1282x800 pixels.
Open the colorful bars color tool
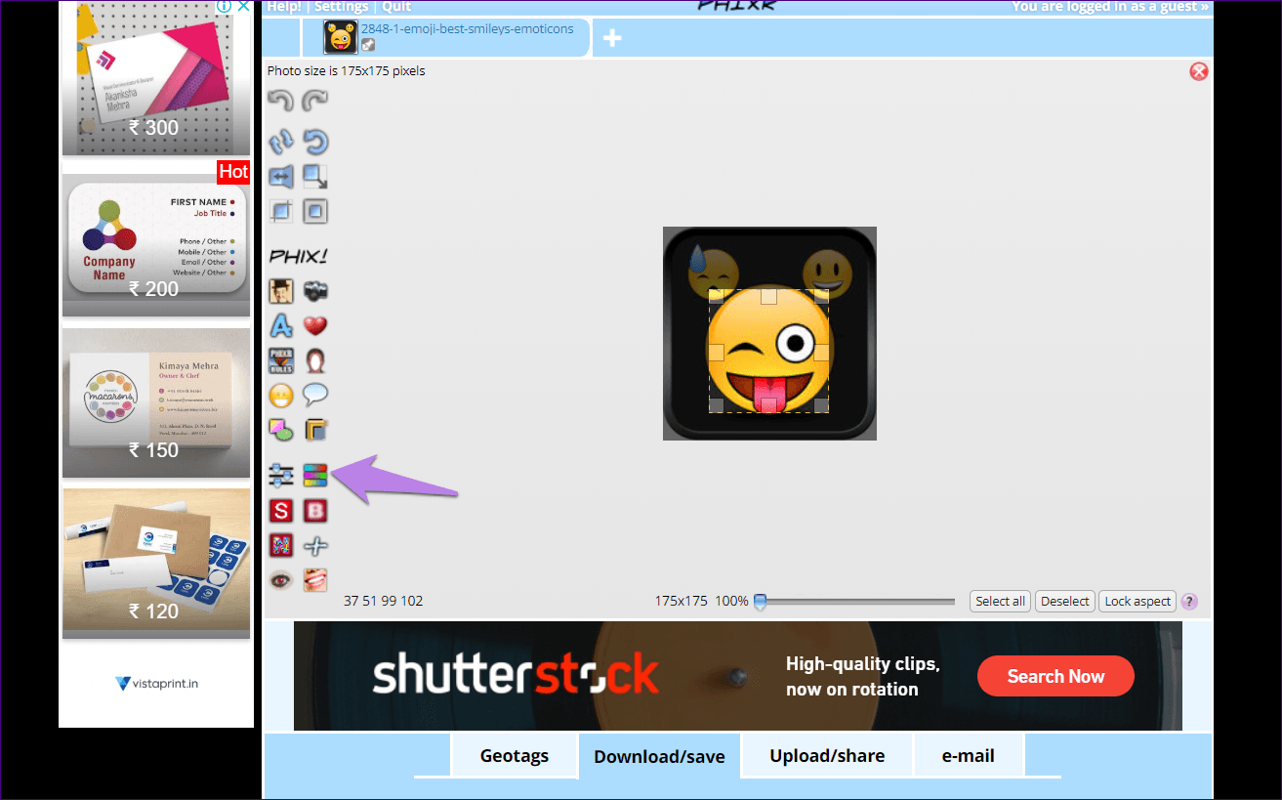coord(314,476)
